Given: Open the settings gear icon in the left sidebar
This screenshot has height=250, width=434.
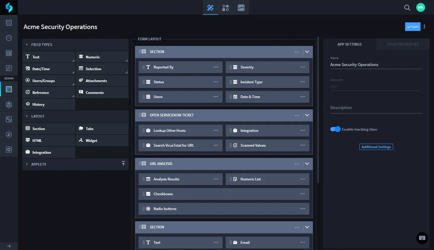Looking at the screenshot, I should (x=9, y=150).
